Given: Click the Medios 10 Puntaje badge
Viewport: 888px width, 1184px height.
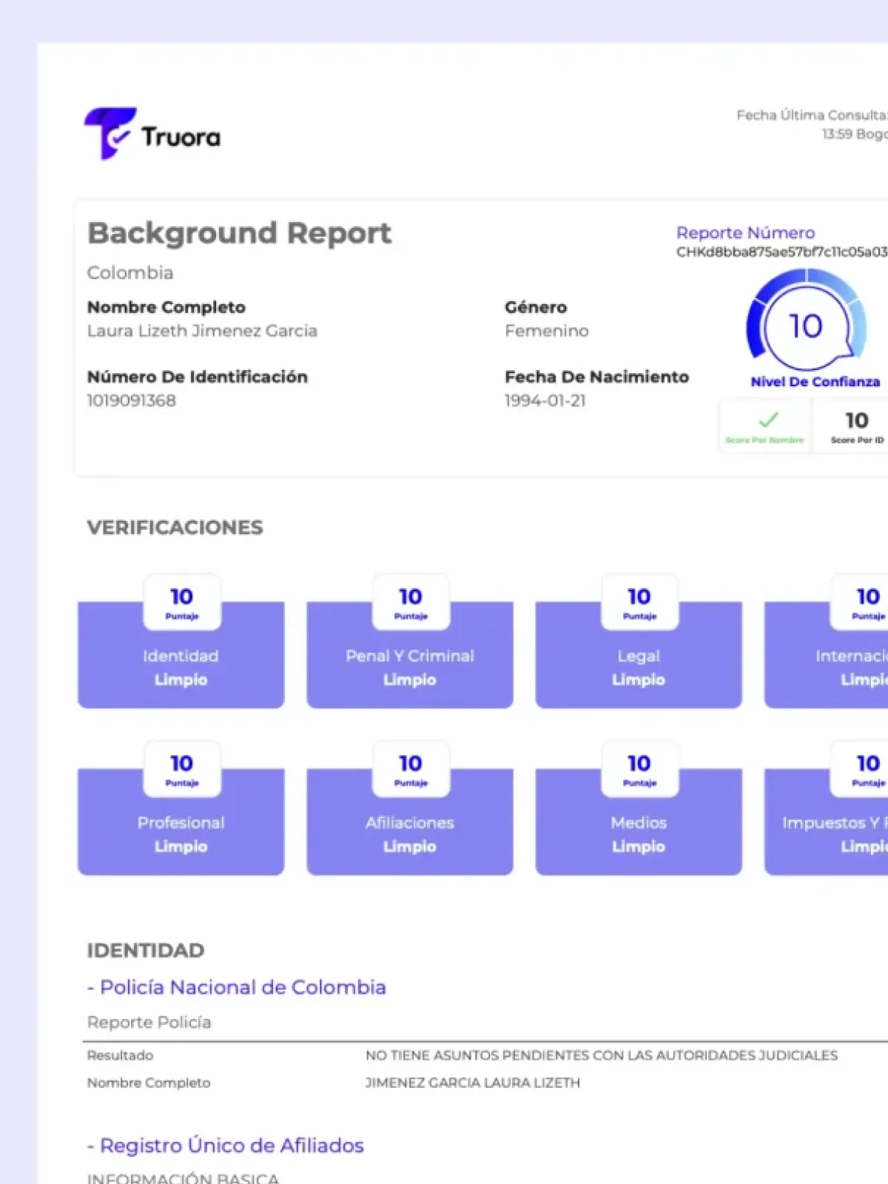Looking at the screenshot, I should click(x=639, y=769).
